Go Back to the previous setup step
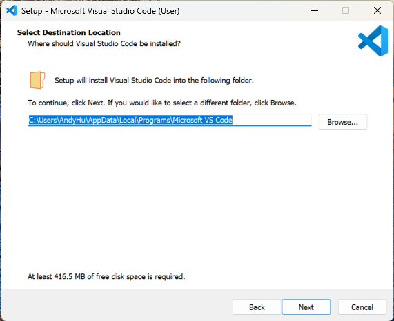This screenshot has width=394, height=321. coord(257,307)
